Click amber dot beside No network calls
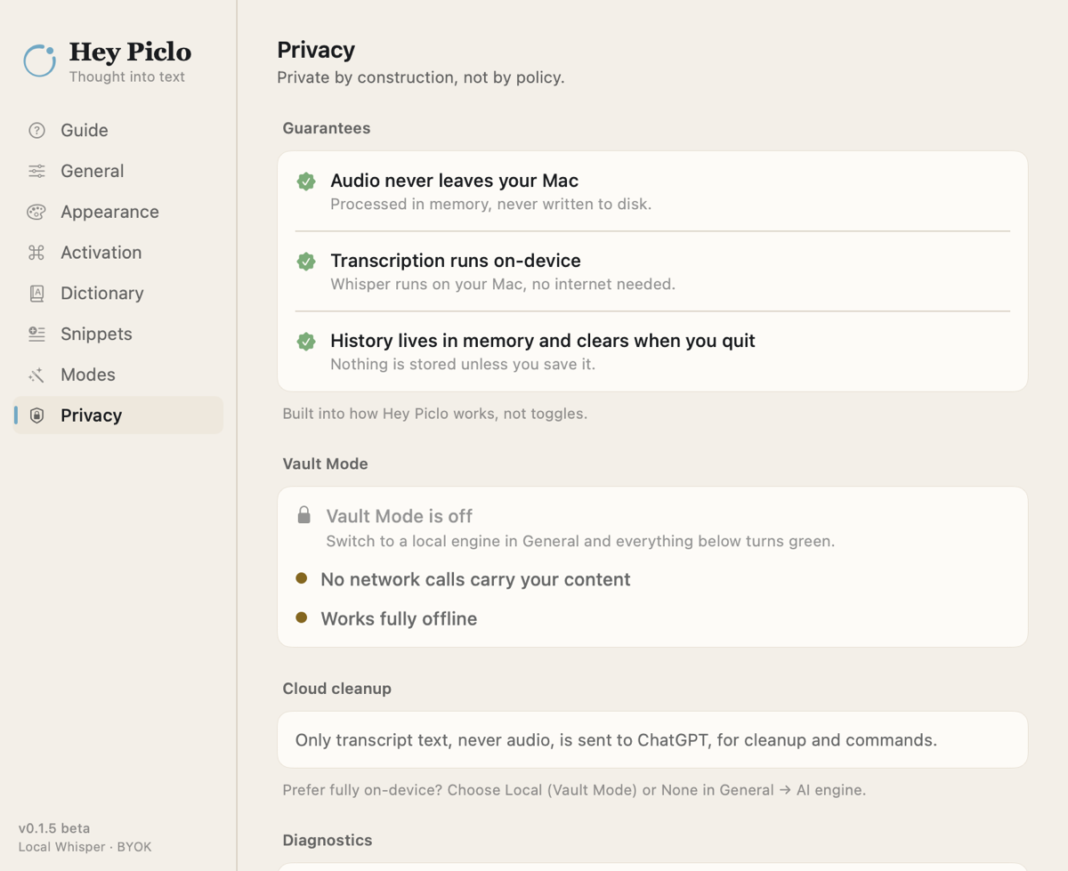The image size is (1068, 871). (x=302, y=578)
